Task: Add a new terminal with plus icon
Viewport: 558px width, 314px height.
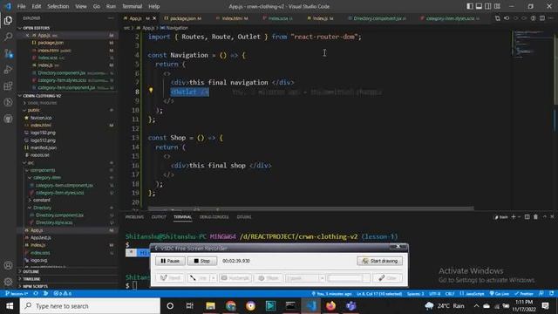Action: (514, 217)
